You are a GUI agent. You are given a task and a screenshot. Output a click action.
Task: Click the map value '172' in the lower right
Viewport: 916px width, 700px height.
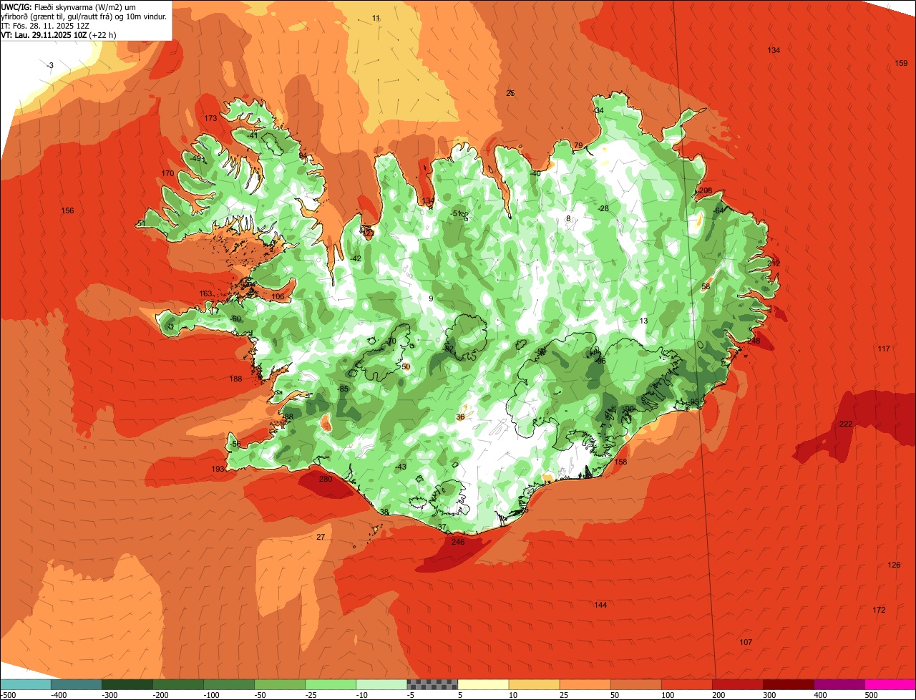click(879, 610)
